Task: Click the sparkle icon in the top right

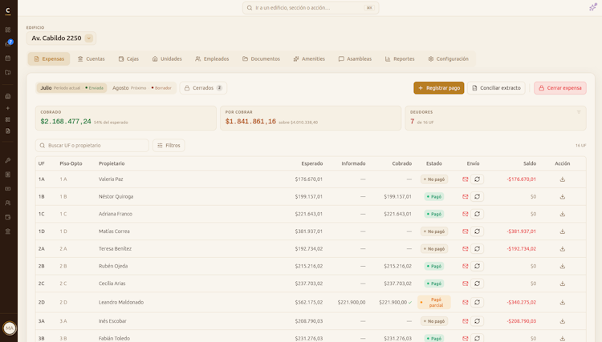Action: 593,7
